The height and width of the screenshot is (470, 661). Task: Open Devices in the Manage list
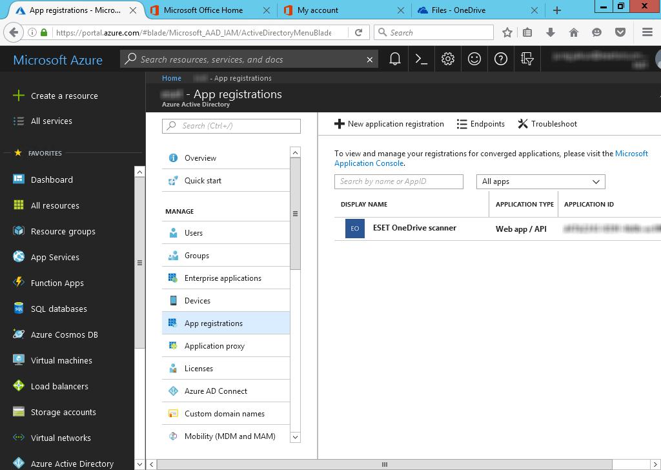pyautogui.click(x=226, y=301)
